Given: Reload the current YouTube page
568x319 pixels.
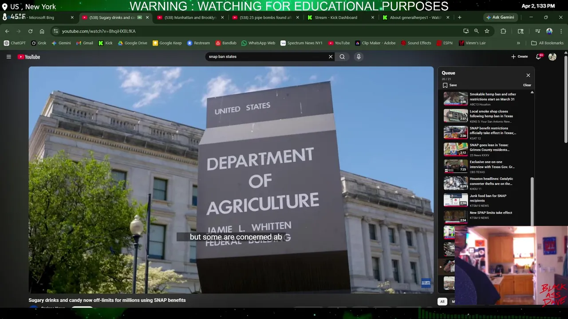Looking at the screenshot, I should (x=30, y=31).
